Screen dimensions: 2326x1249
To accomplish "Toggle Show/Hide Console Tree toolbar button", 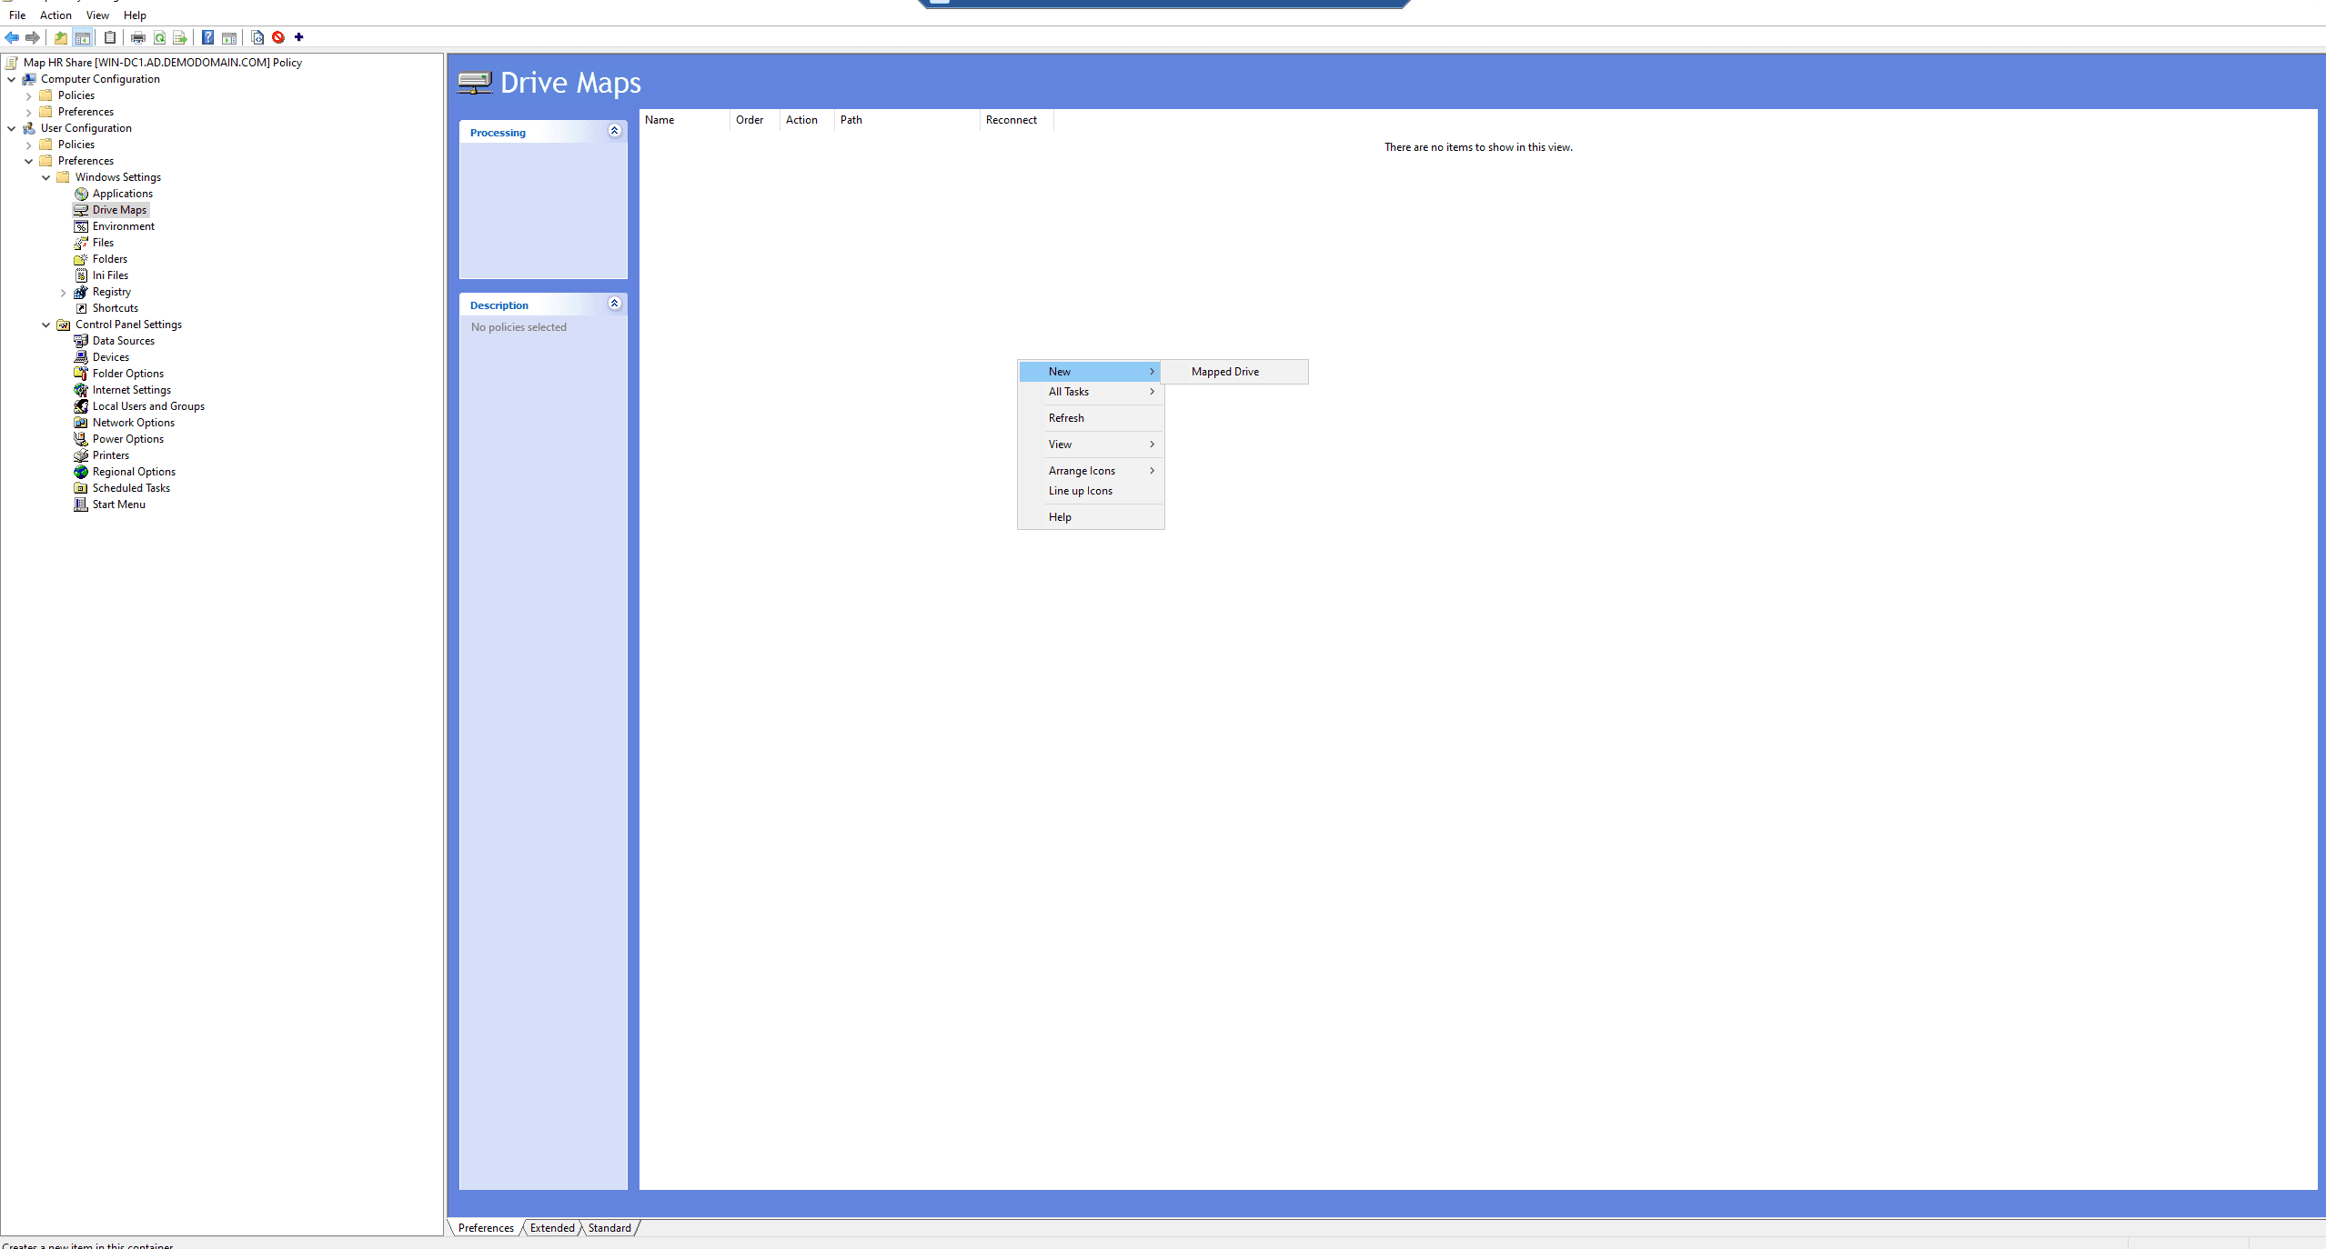I will (83, 37).
